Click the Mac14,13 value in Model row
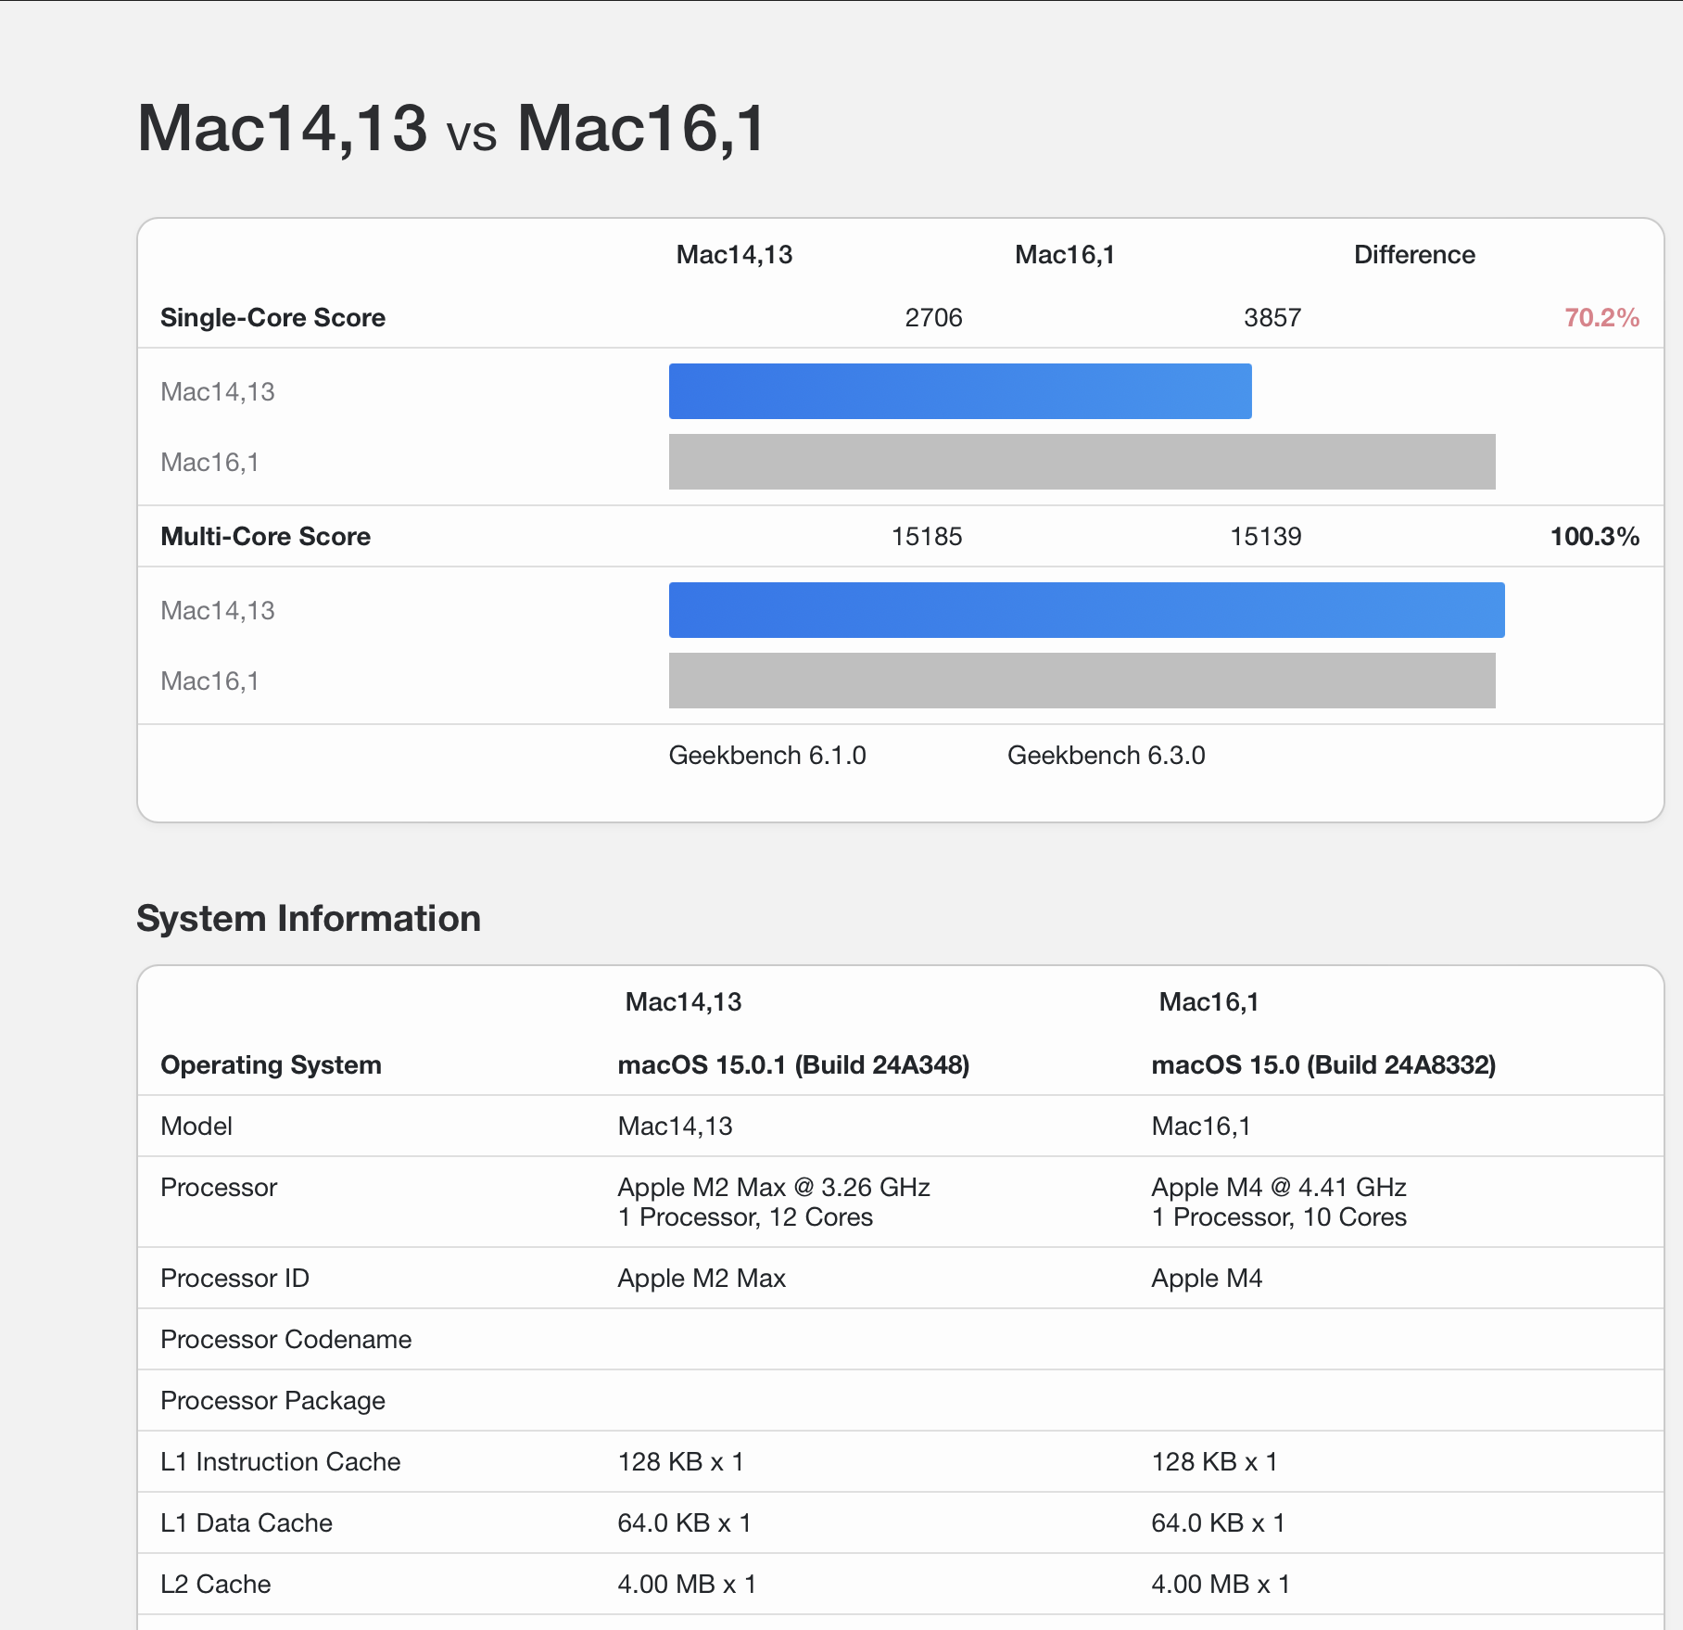Image resolution: width=1683 pixels, height=1630 pixels. (x=675, y=1127)
